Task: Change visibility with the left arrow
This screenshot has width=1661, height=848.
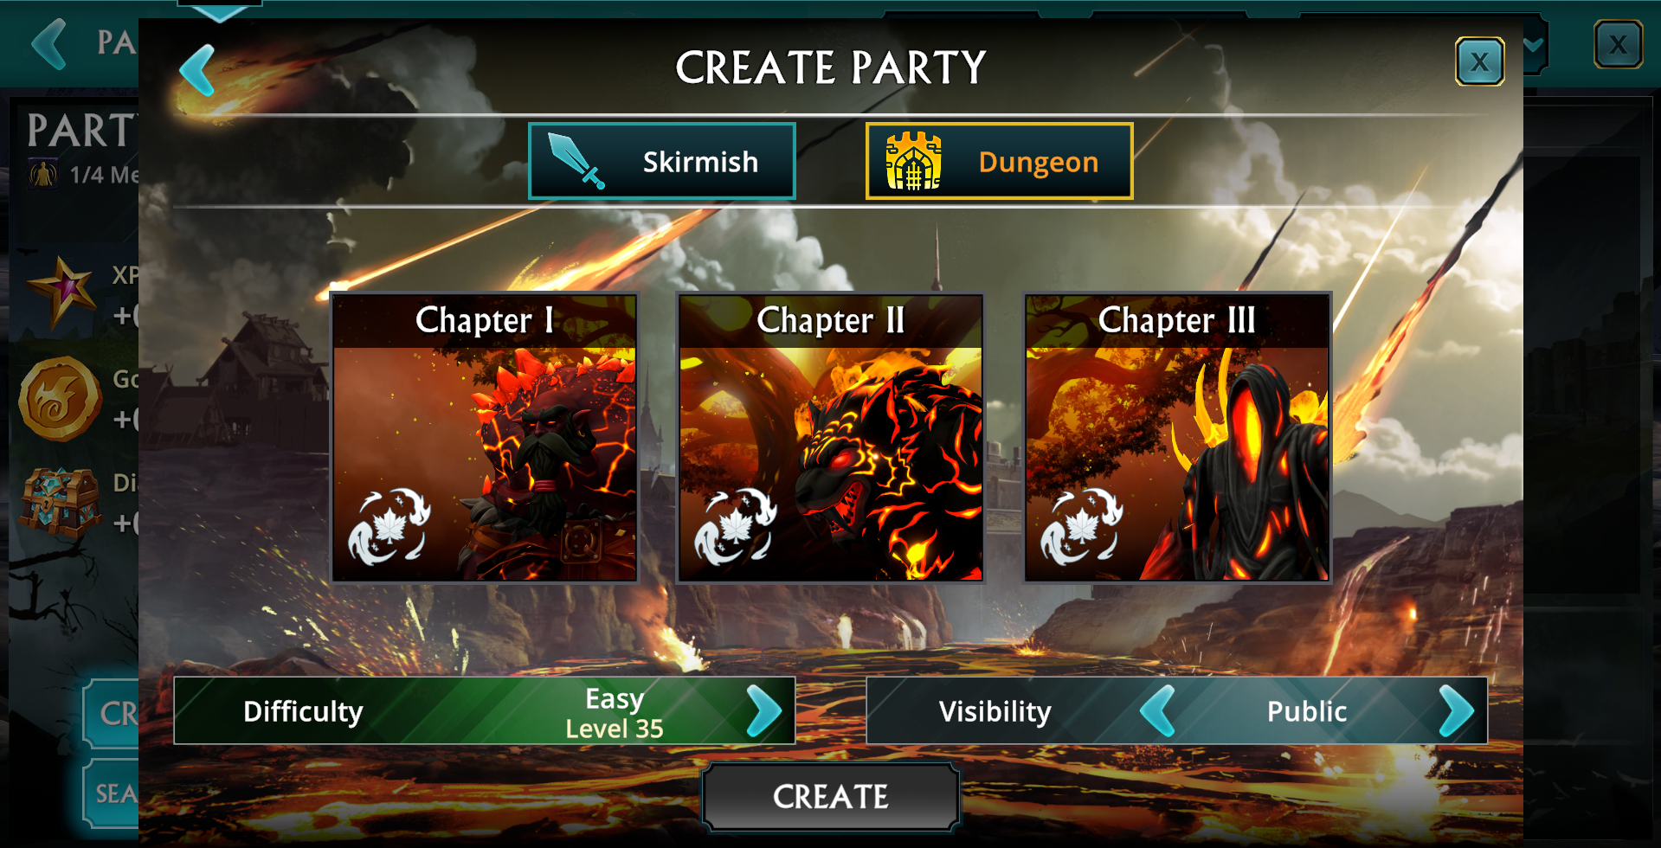Action: (1157, 711)
